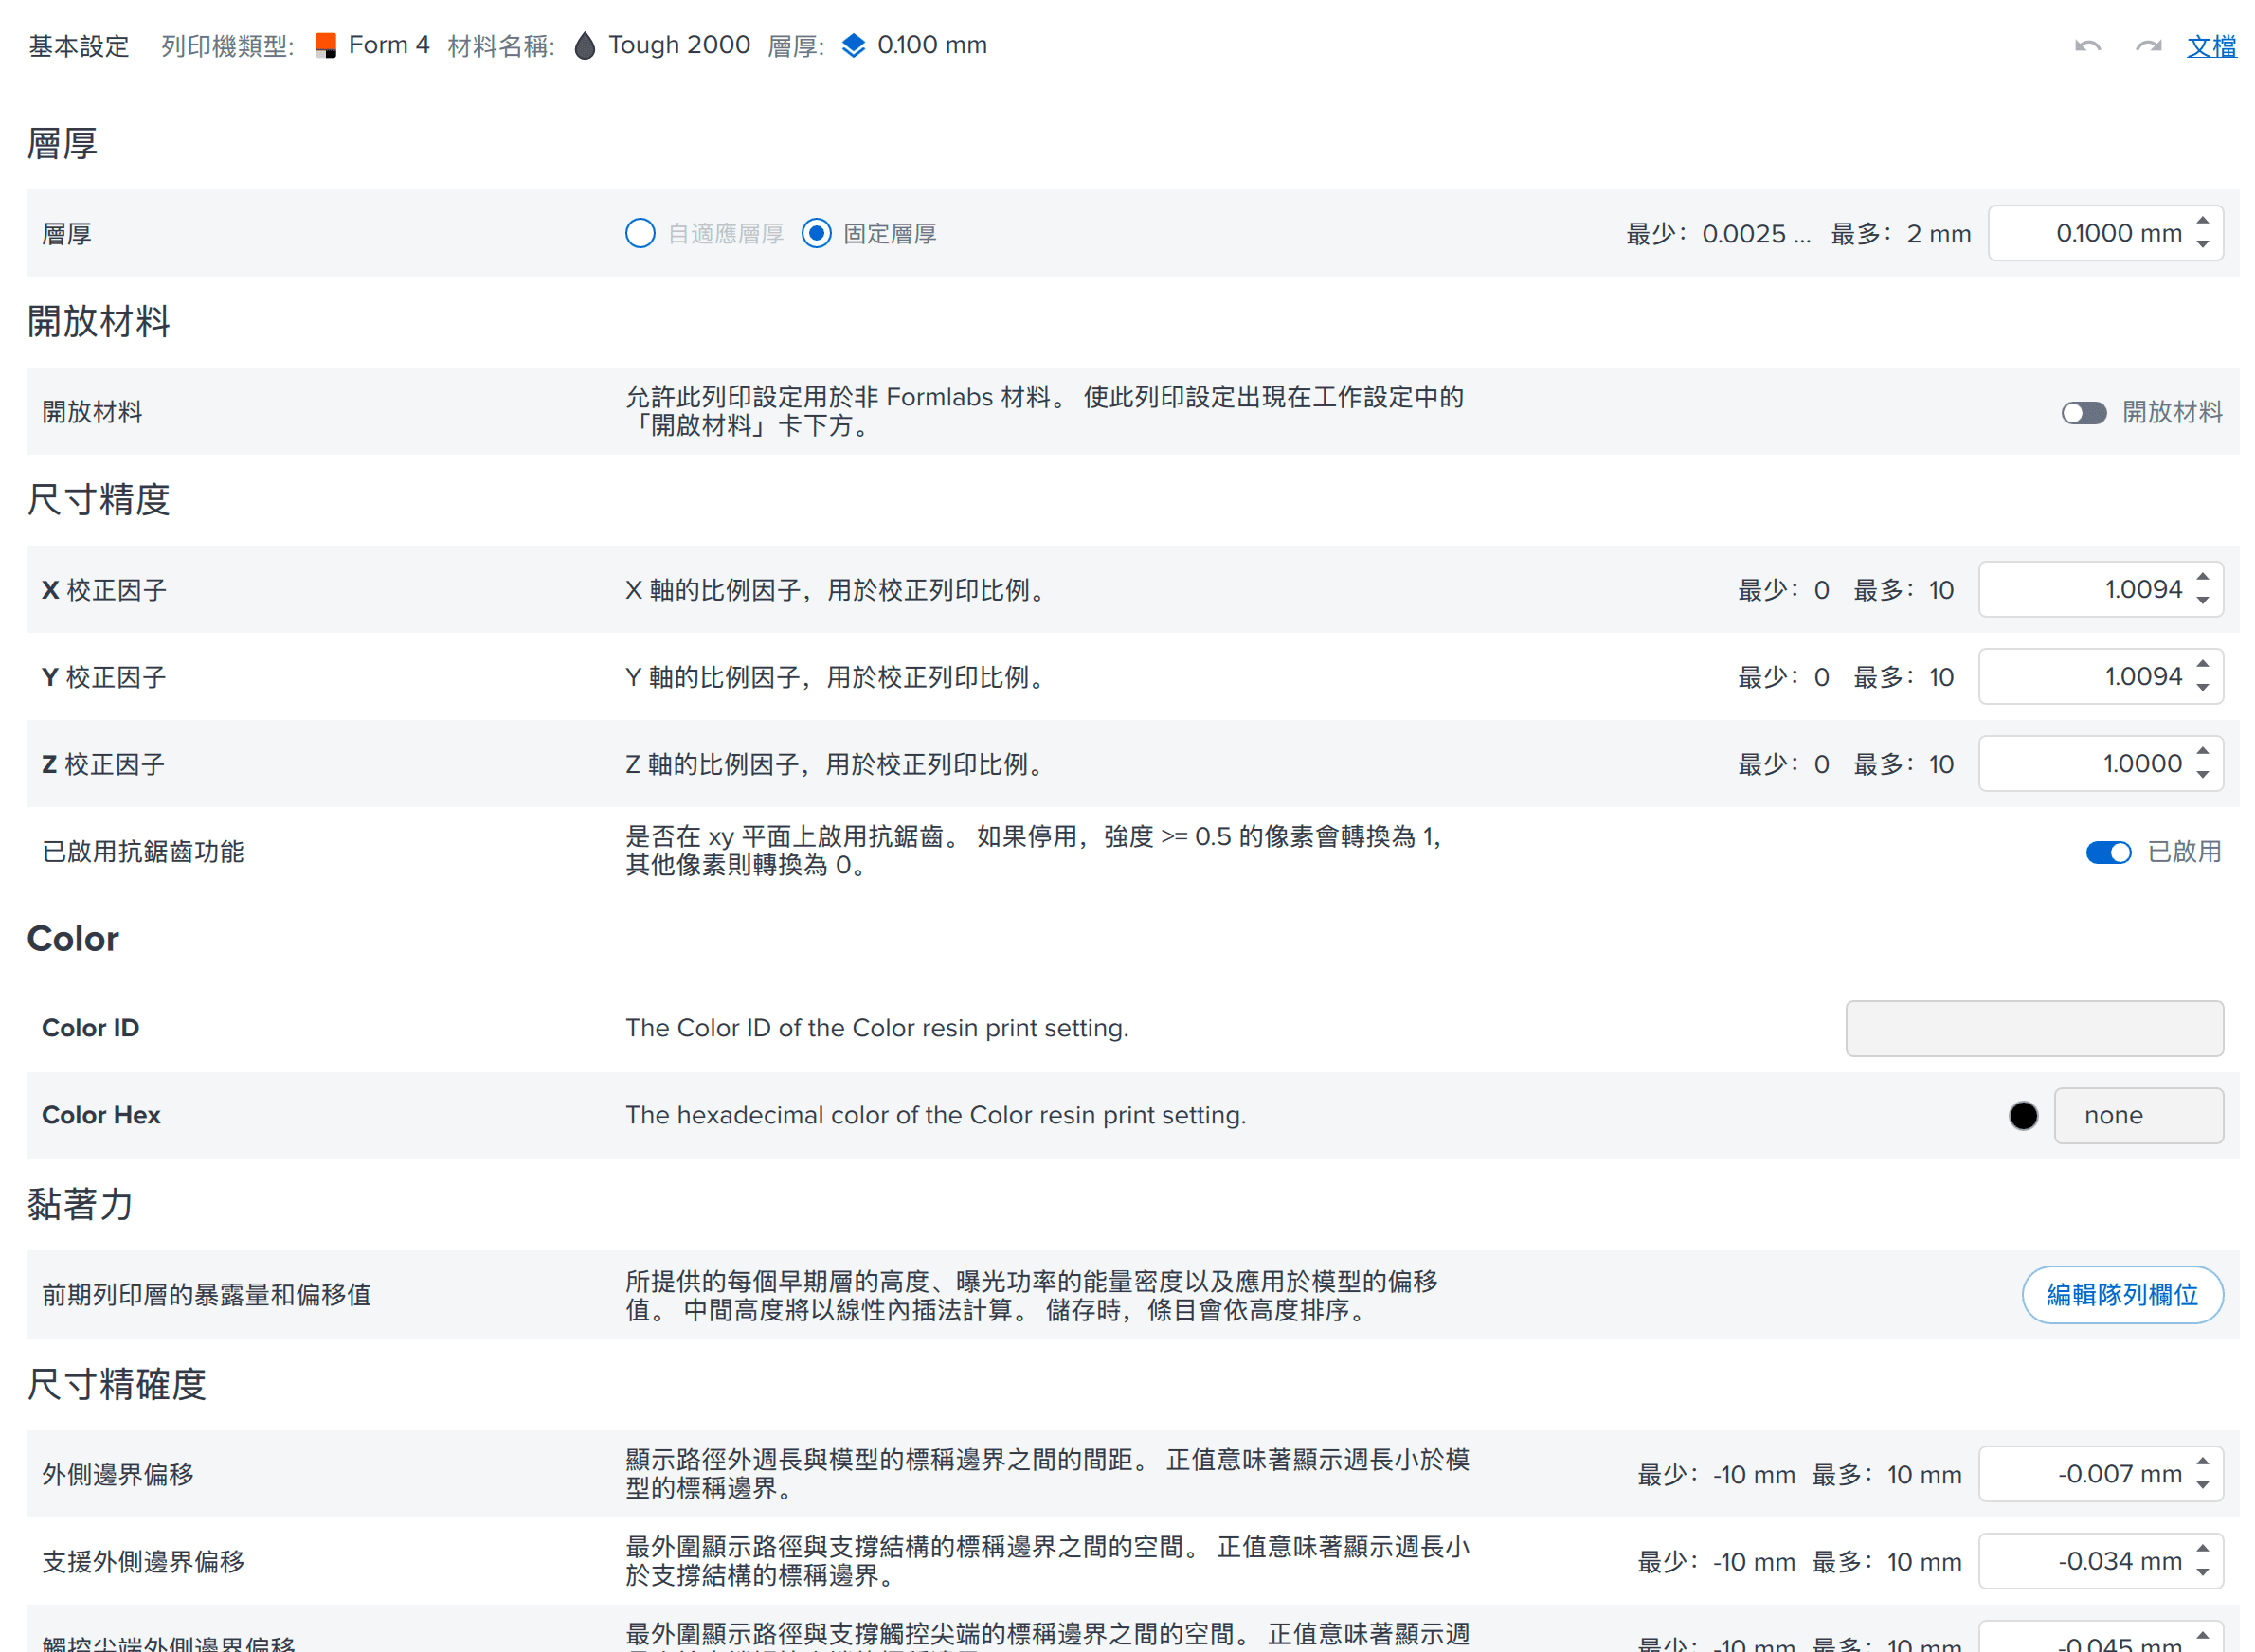Viewport: 2255px width, 1652px height.
Task: Decrease Y correction factor with down arrow
Action: (x=2203, y=688)
